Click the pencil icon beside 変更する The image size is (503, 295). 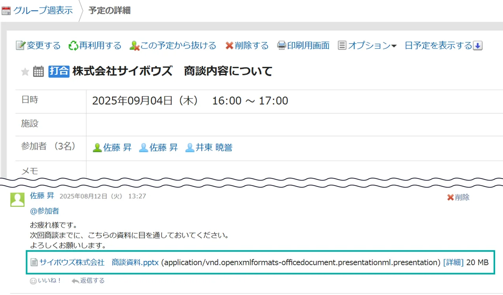pyautogui.click(x=20, y=46)
